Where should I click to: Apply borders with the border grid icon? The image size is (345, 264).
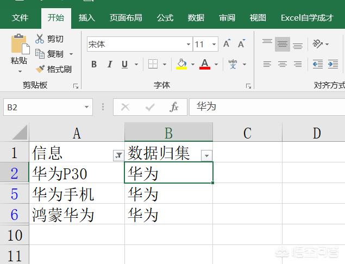[x=153, y=64]
